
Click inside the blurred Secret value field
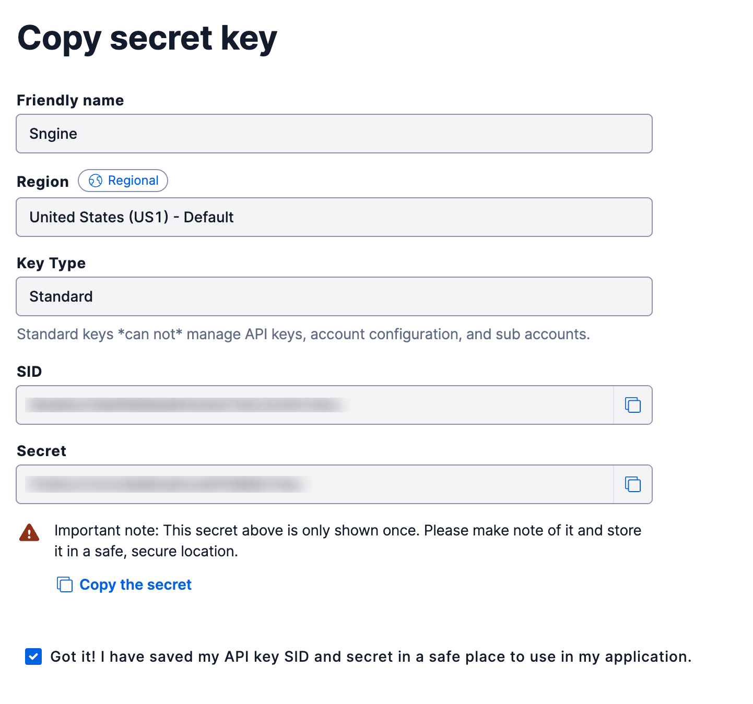click(314, 484)
